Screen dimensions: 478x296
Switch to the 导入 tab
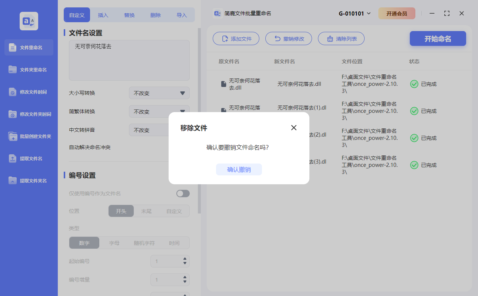point(182,15)
